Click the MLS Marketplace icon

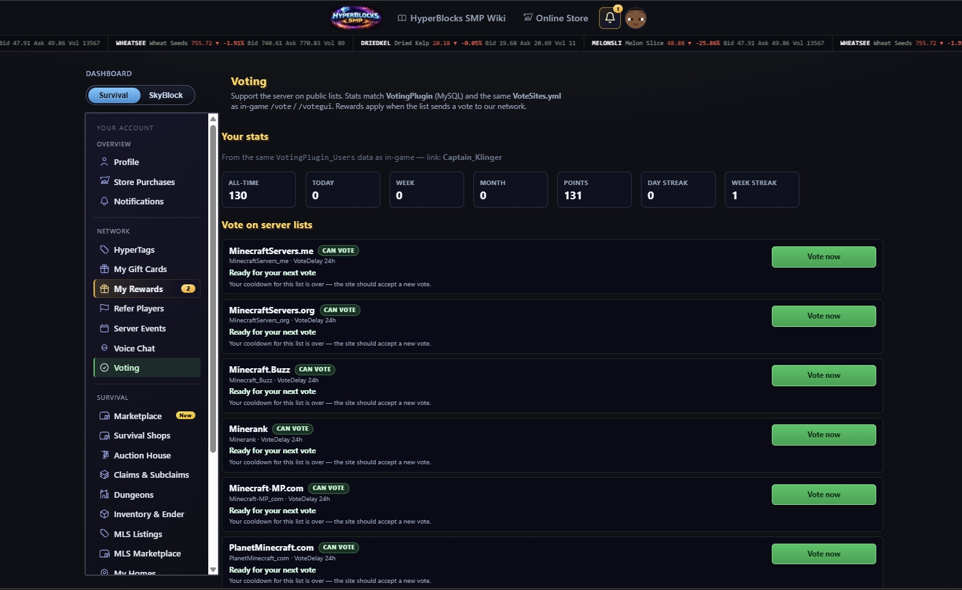104,553
